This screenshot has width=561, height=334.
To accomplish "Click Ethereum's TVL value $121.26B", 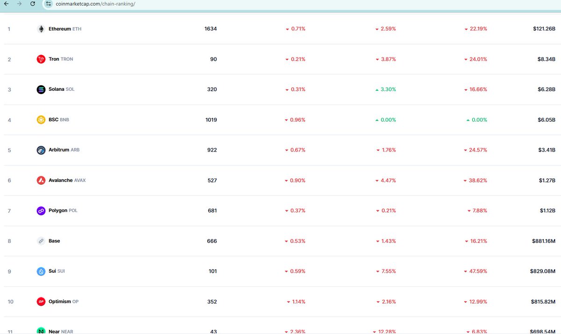I will [x=544, y=29].
